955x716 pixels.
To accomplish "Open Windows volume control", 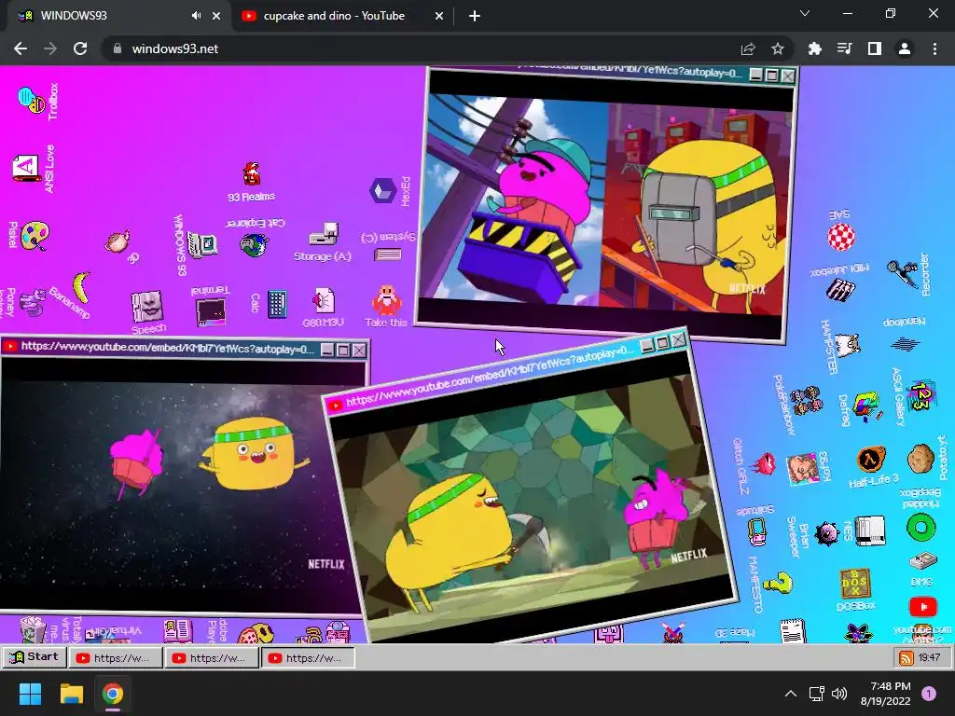I will [839, 694].
